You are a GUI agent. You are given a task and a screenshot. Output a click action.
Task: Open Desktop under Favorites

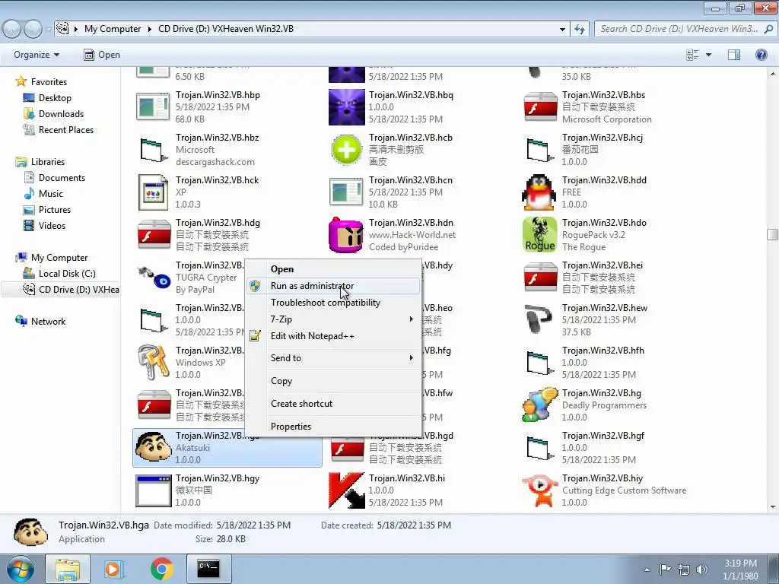pyautogui.click(x=55, y=98)
